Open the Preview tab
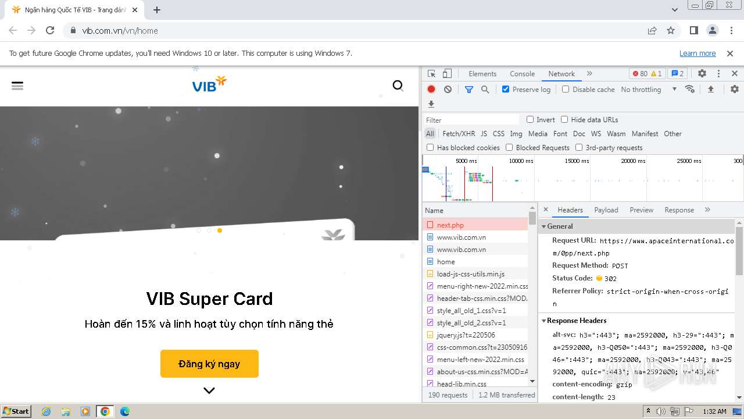 [x=642, y=210]
